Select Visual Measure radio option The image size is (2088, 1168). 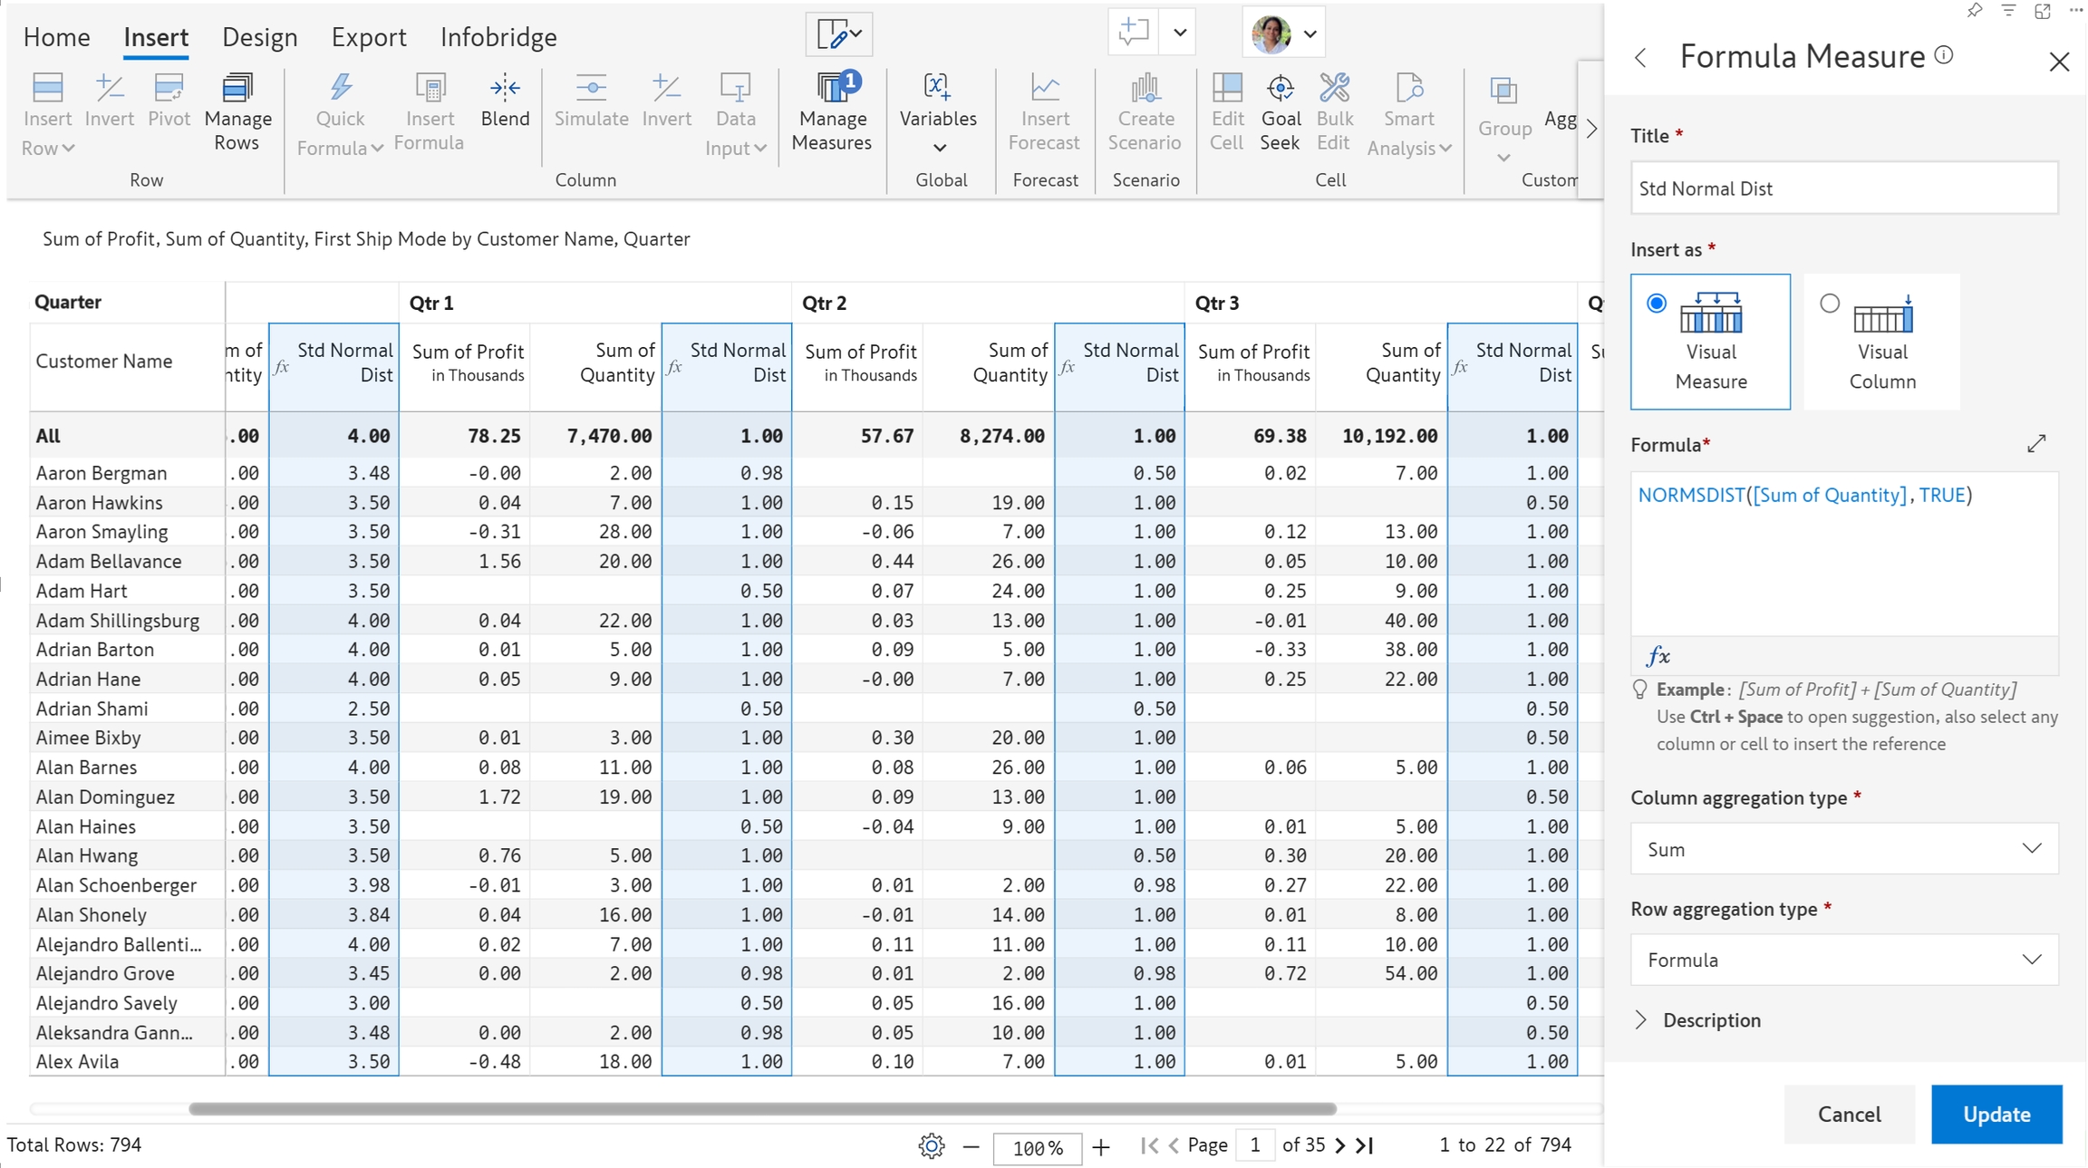tap(1656, 304)
